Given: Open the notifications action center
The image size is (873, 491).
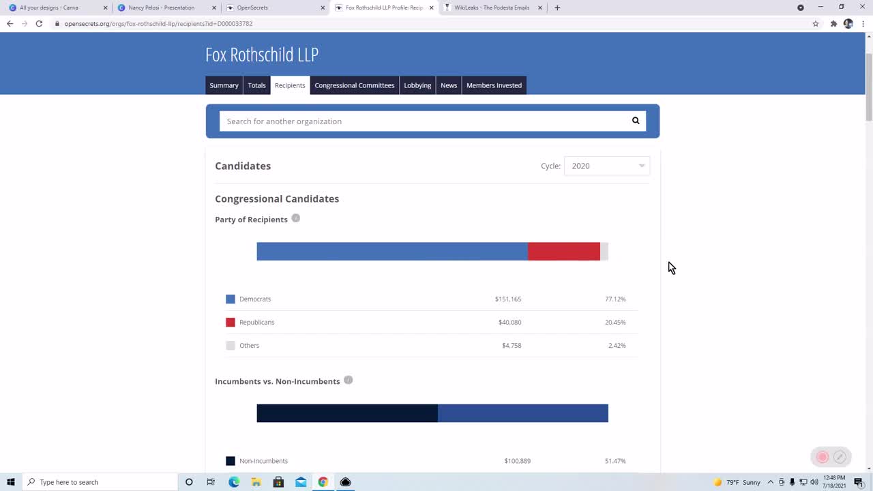Looking at the screenshot, I should coord(859,482).
